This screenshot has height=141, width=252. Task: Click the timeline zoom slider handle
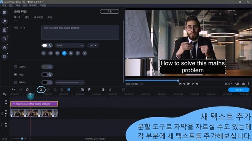(22, 138)
